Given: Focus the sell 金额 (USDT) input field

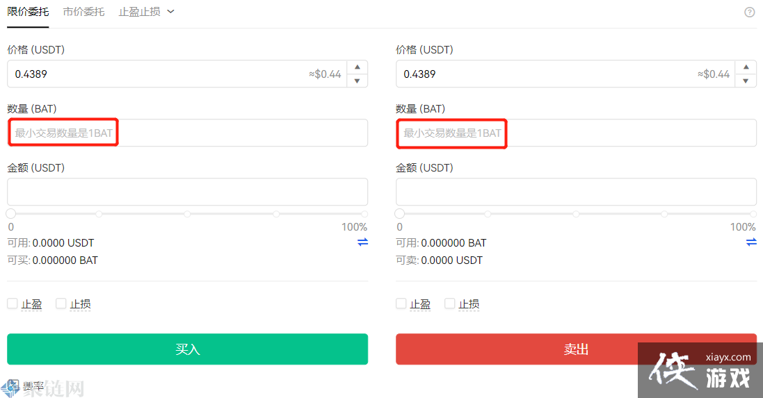Looking at the screenshot, I should [x=576, y=192].
